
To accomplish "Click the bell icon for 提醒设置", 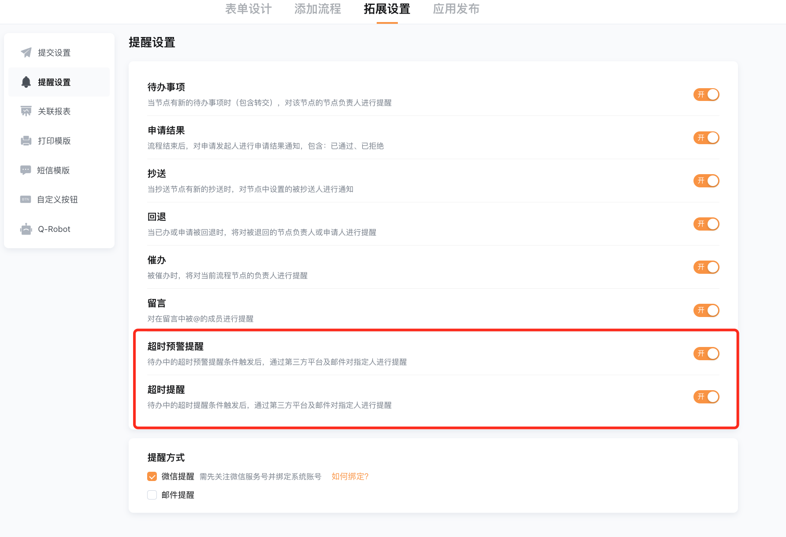I will click(x=26, y=82).
